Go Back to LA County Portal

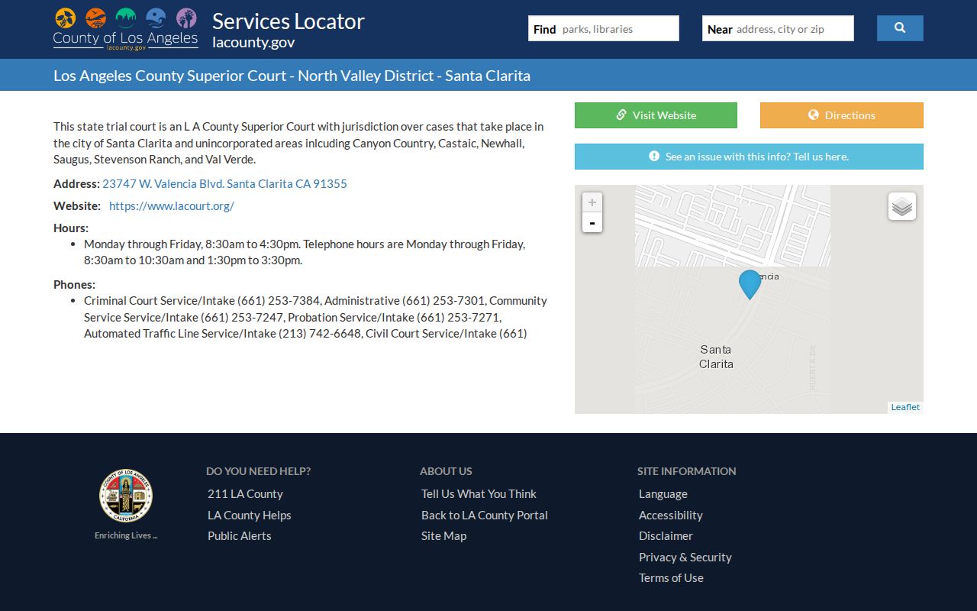click(x=485, y=516)
